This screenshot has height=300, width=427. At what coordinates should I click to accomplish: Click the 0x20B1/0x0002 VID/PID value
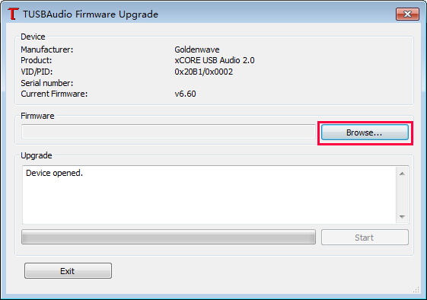point(203,72)
